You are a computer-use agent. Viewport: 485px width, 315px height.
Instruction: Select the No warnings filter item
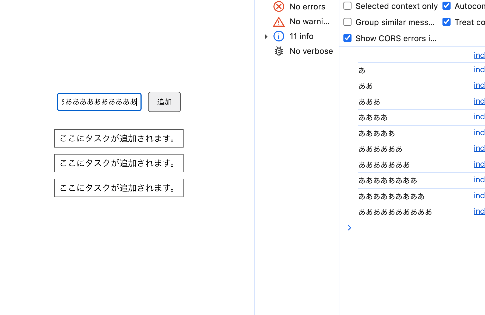coord(309,22)
